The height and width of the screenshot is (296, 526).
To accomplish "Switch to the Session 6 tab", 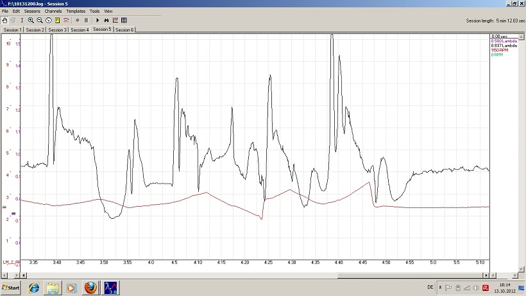I will [124, 30].
